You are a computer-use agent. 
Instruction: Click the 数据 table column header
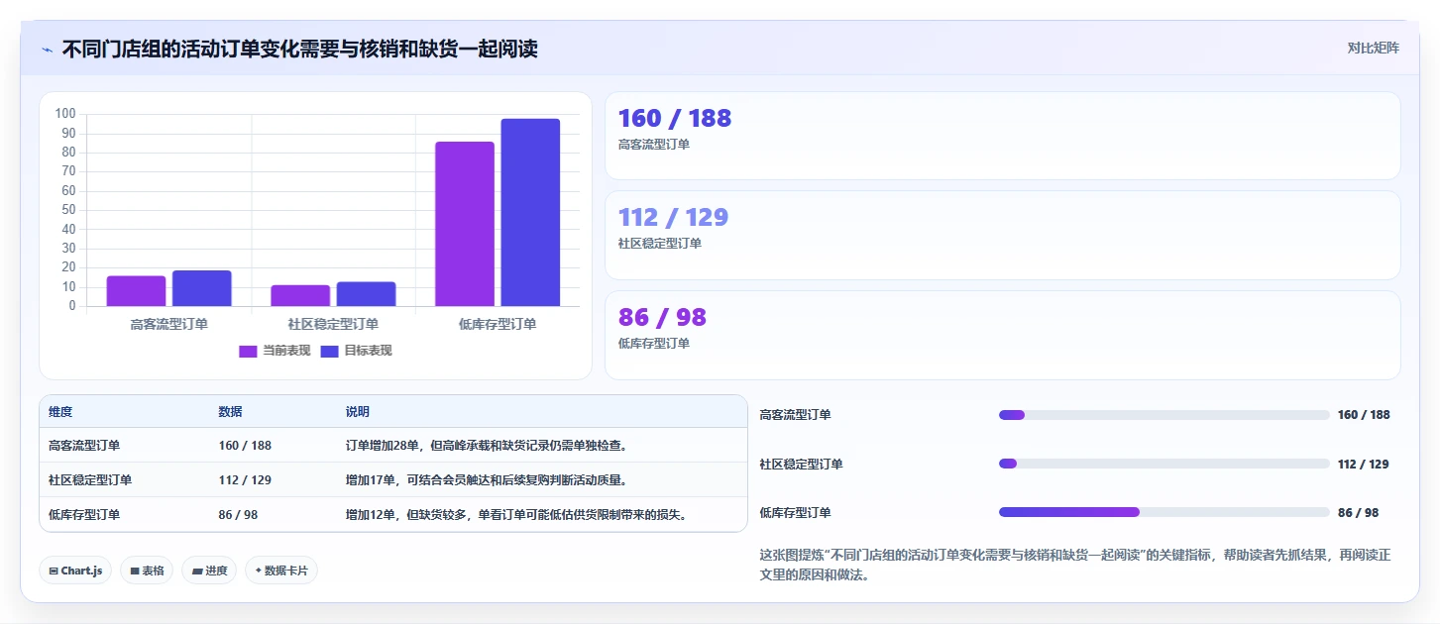coord(231,412)
